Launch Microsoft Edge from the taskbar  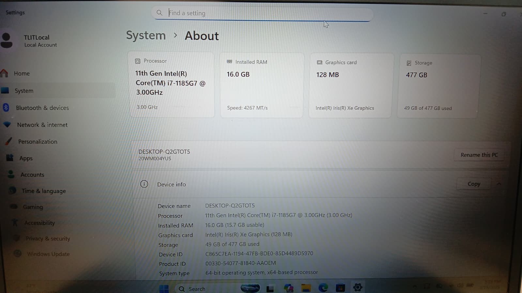click(x=323, y=287)
